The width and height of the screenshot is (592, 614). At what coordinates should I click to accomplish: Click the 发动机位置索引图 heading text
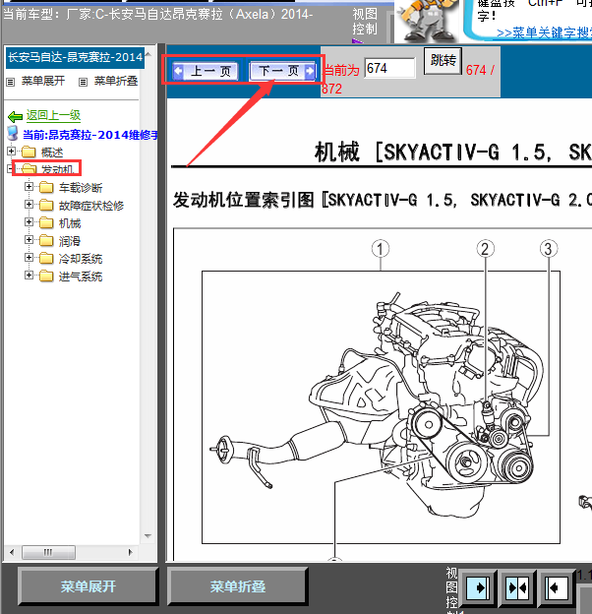243,200
